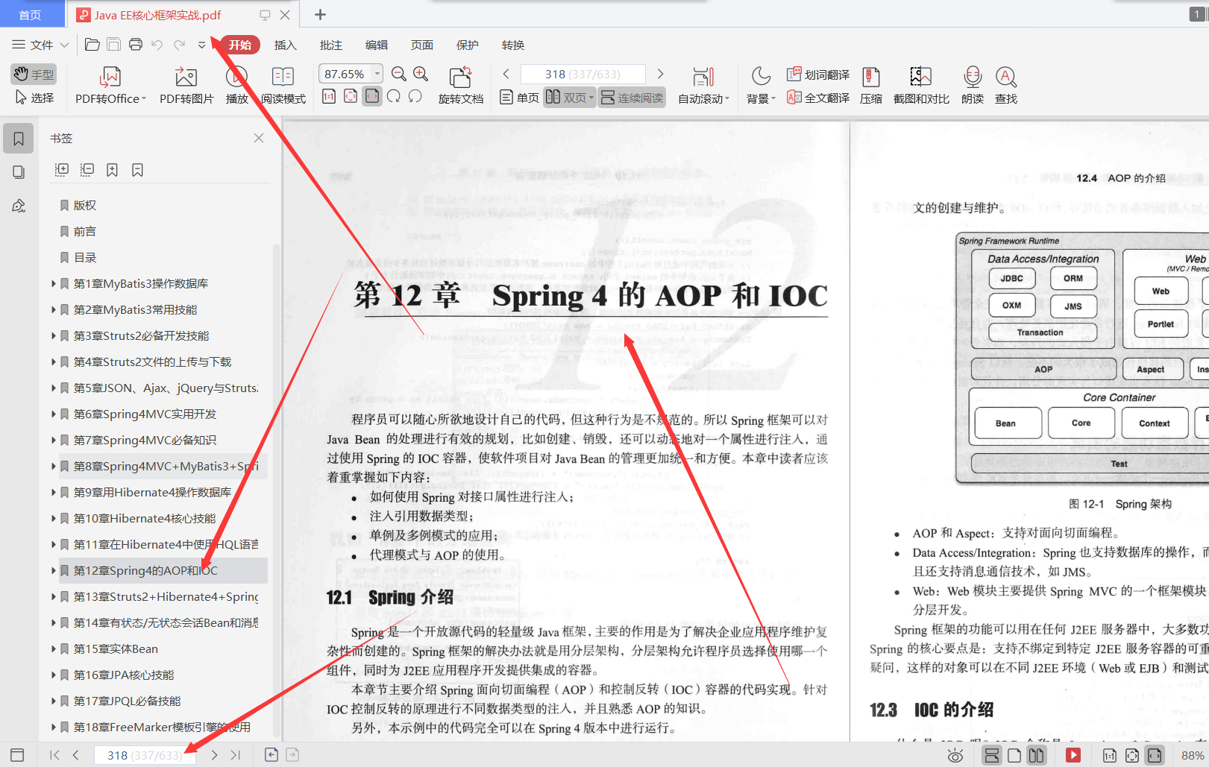
Task: Switch to the 插入 ribbon tab
Action: click(x=286, y=45)
